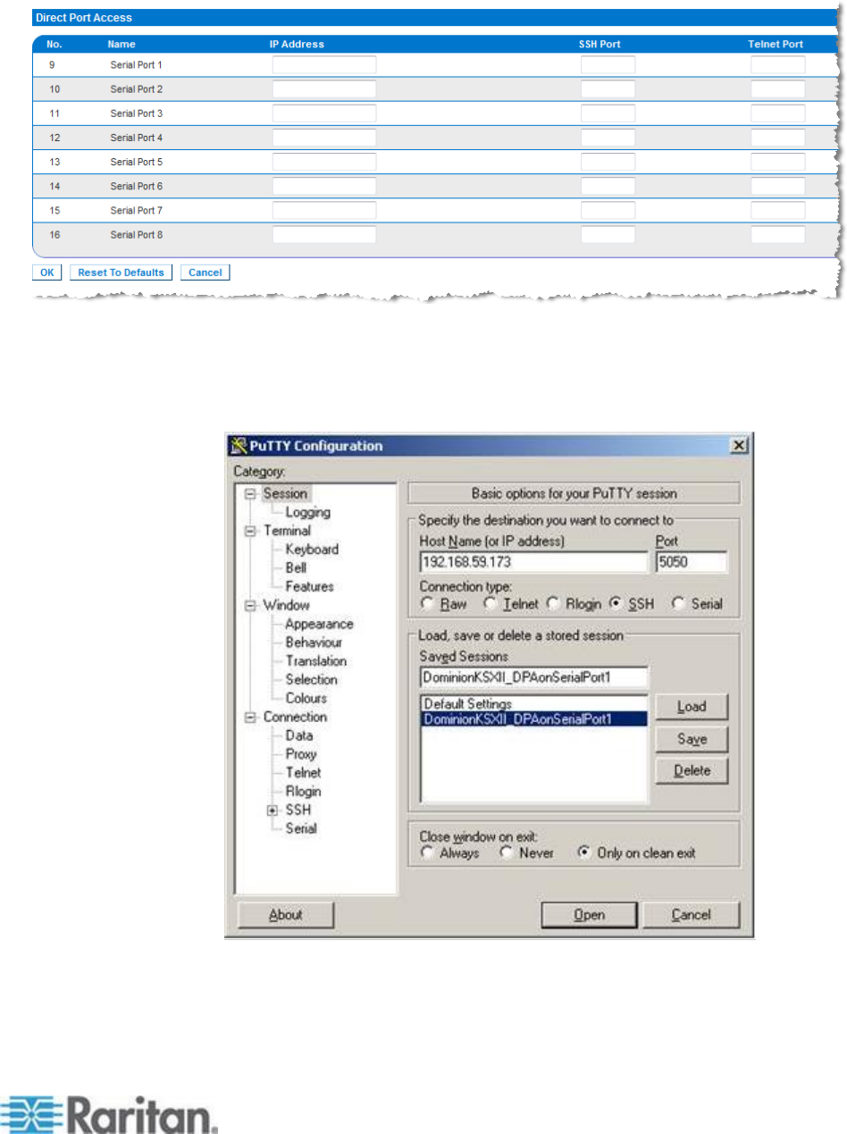Collapse the Window tree node
The height and width of the screenshot is (1134, 847).
(250, 605)
